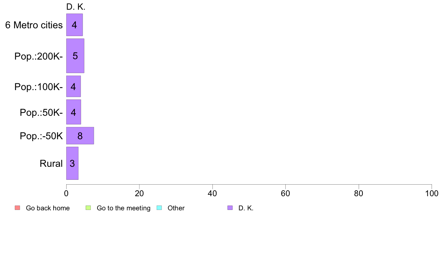Viewport: 442px width, 274px height.
Task: Click the Pop.:-50K category label
Action: (x=41, y=136)
